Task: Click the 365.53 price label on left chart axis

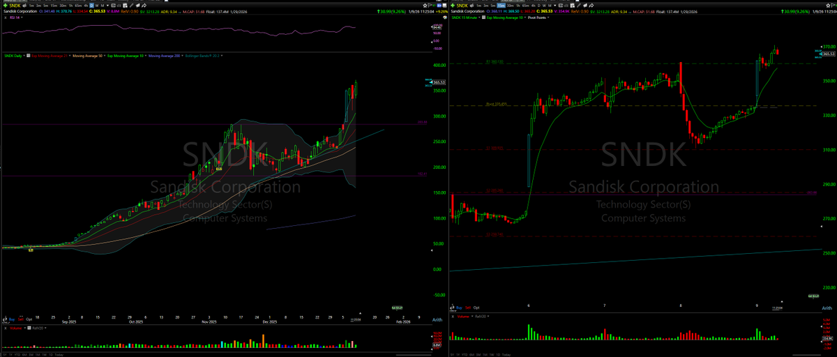Action: point(439,82)
